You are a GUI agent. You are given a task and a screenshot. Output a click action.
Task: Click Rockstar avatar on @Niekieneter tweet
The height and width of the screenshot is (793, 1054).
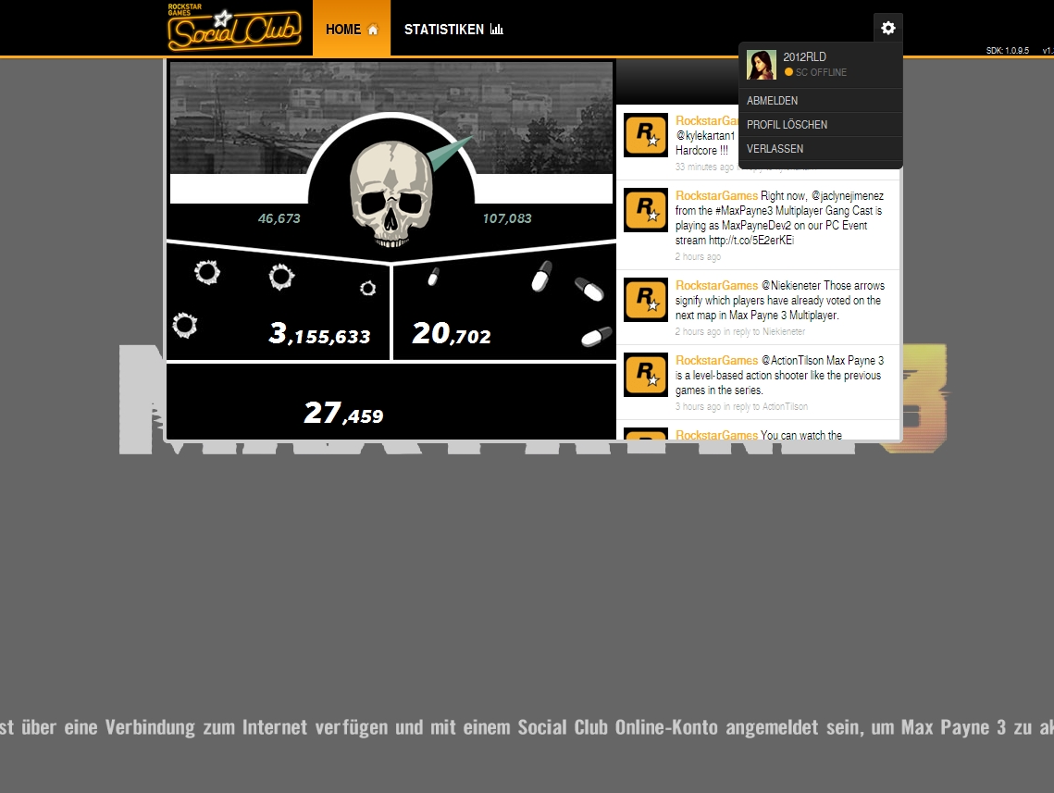(x=646, y=300)
